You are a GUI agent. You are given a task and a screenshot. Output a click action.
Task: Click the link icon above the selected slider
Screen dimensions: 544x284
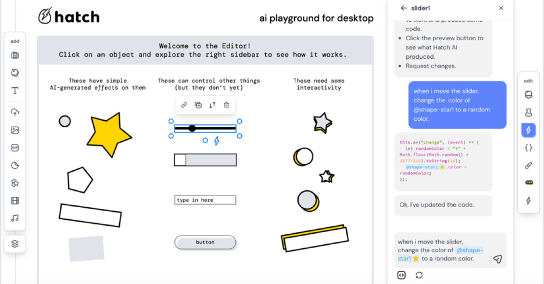point(184,104)
